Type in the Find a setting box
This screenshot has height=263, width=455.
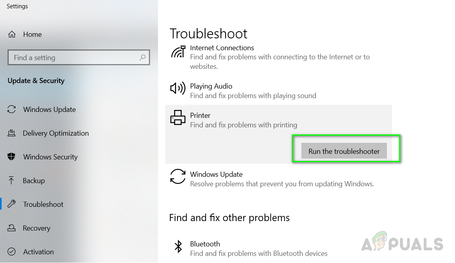(x=73, y=58)
